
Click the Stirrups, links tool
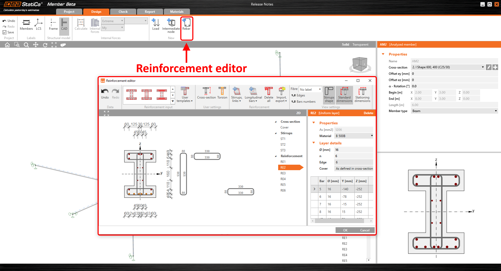tap(236, 94)
